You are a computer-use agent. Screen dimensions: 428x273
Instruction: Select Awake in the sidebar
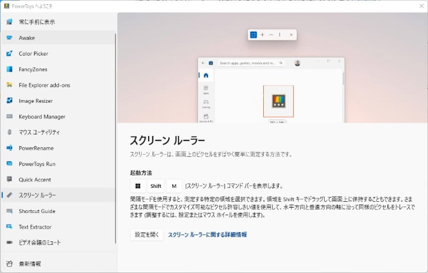(58, 37)
